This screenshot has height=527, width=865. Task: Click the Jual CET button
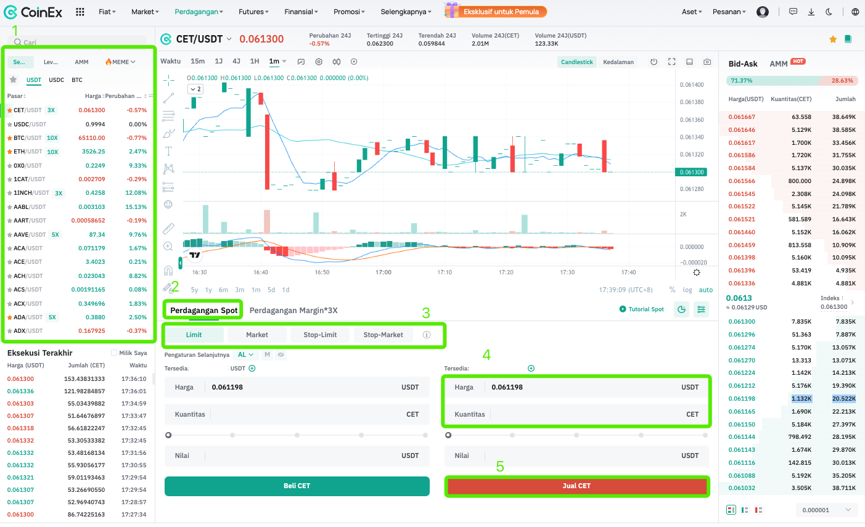[x=576, y=486]
